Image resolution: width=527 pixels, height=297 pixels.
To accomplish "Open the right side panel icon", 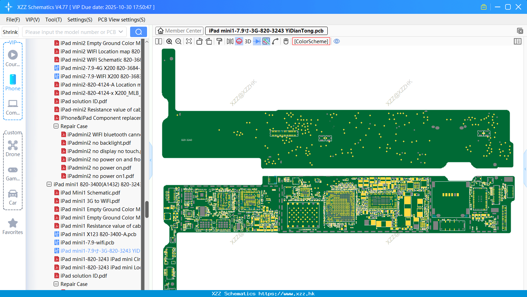I will coord(518,42).
